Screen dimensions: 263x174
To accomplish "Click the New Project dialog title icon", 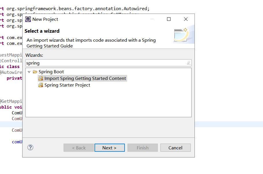I will click(28, 19).
